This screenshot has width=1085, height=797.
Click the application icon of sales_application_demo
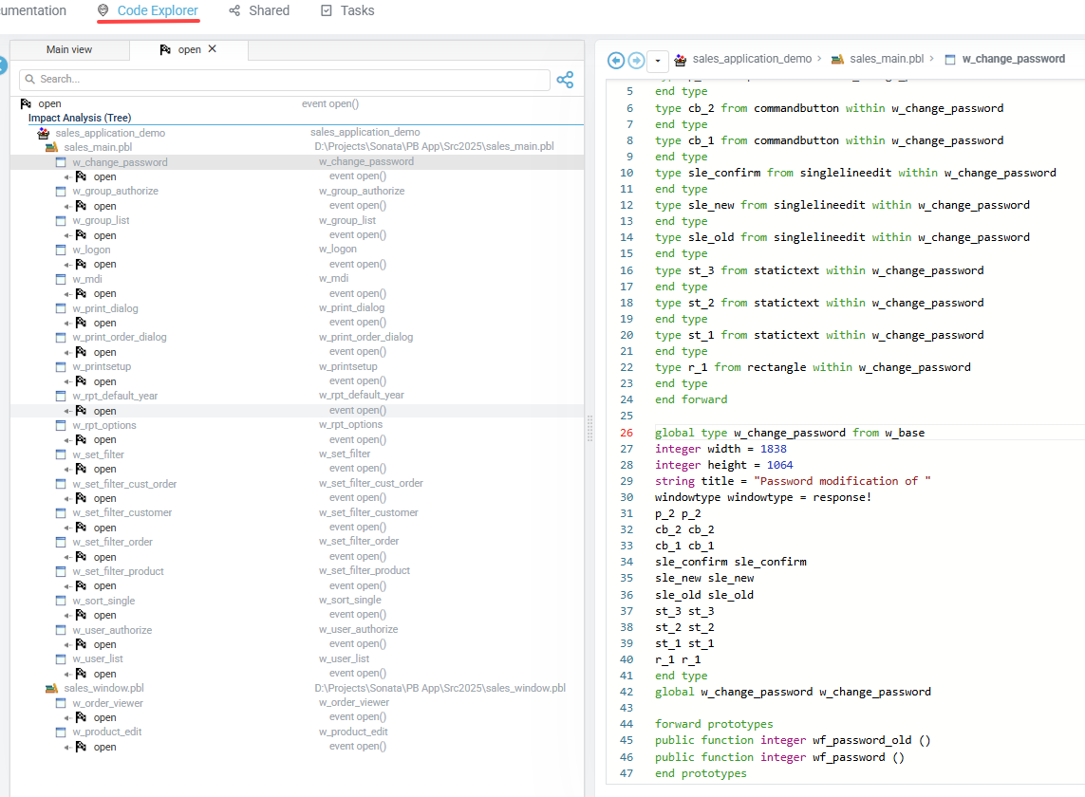pyautogui.click(x=44, y=133)
